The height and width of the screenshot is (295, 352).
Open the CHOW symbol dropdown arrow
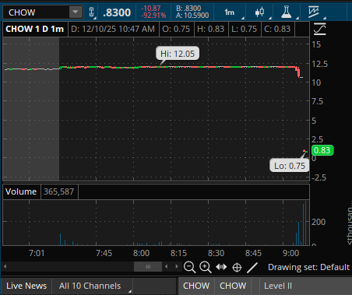tap(76, 12)
